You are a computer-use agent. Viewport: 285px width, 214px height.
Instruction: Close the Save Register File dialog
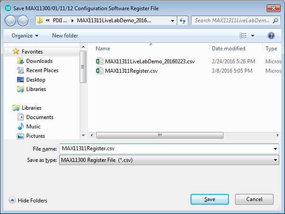(274, 8)
